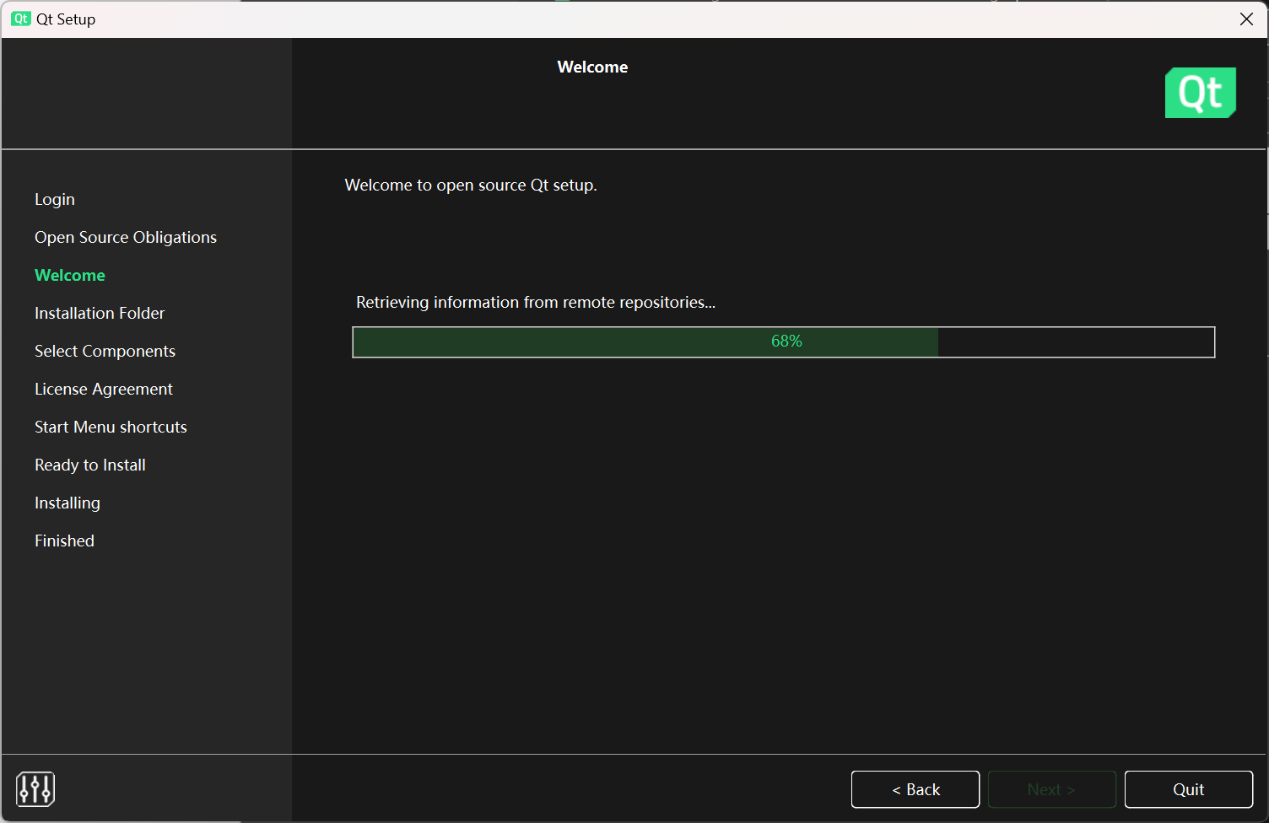Select the Login step in sidebar

[x=55, y=199]
